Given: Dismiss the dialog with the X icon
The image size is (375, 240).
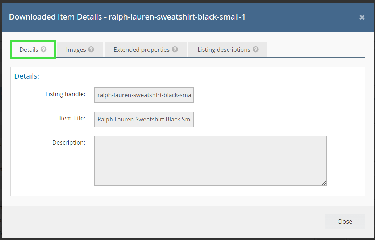Looking at the screenshot, I should point(362,17).
